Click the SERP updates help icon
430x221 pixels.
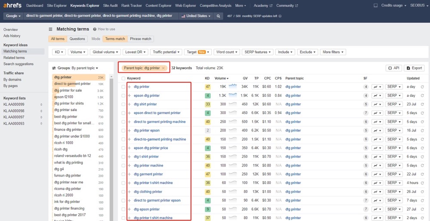pyautogui.click(x=280, y=16)
